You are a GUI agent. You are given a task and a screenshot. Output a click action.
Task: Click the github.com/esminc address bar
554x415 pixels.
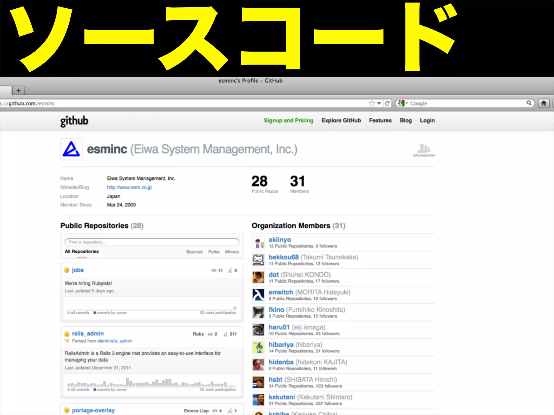point(184,103)
